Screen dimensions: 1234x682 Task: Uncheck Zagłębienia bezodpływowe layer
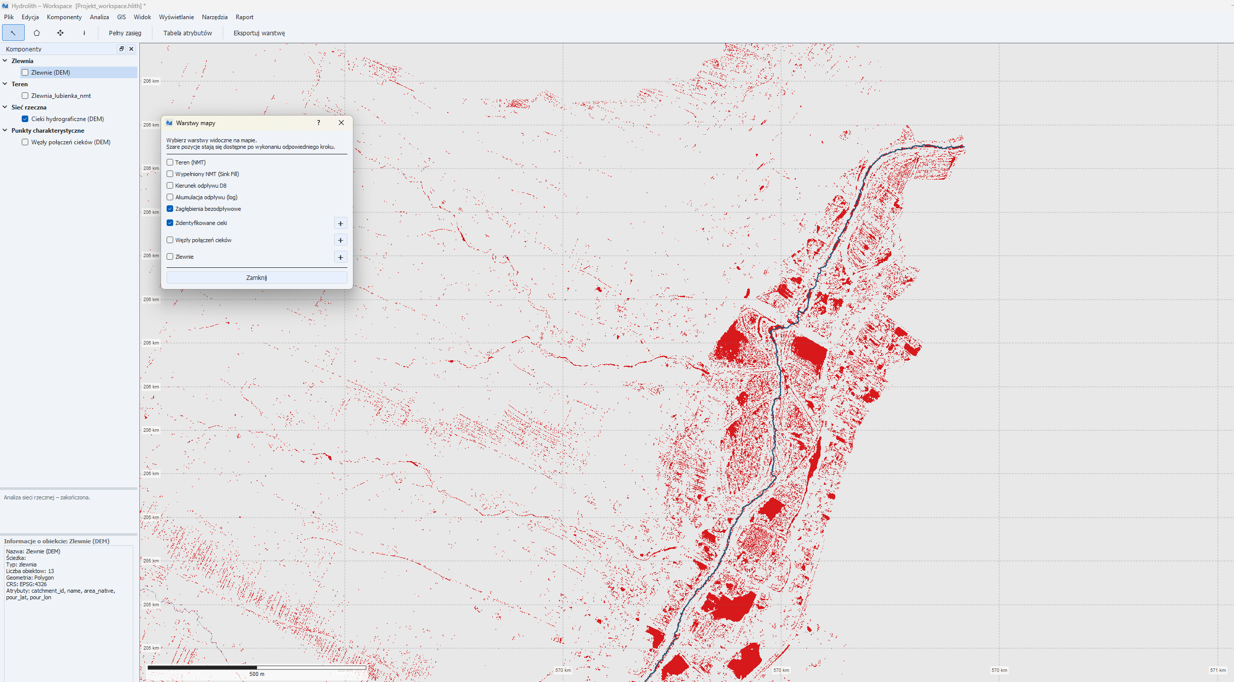pyautogui.click(x=170, y=209)
